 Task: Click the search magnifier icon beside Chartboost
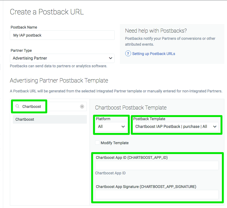[17, 106]
